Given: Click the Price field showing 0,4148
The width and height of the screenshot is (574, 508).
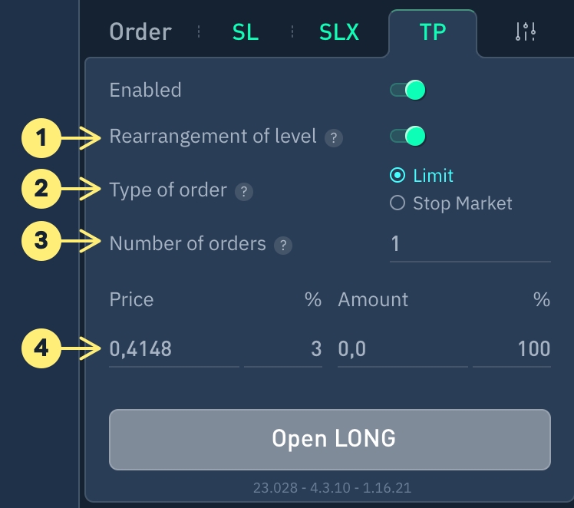Looking at the screenshot, I should pos(174,348).
